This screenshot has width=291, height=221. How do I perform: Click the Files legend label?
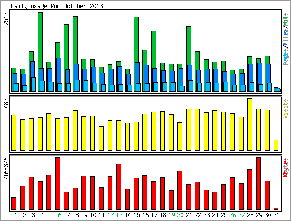click(x=286, y=38)
